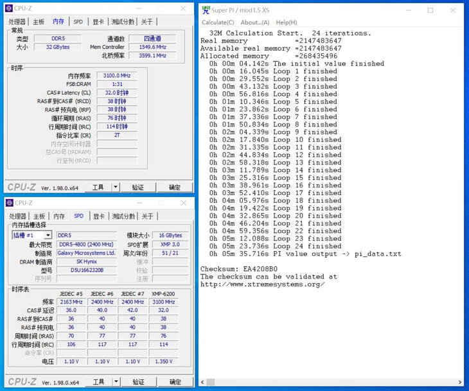Click the 验证 button in top CPU-Z window
The height and width of the screenshot is (391, 469).
[x=138, y=187]
